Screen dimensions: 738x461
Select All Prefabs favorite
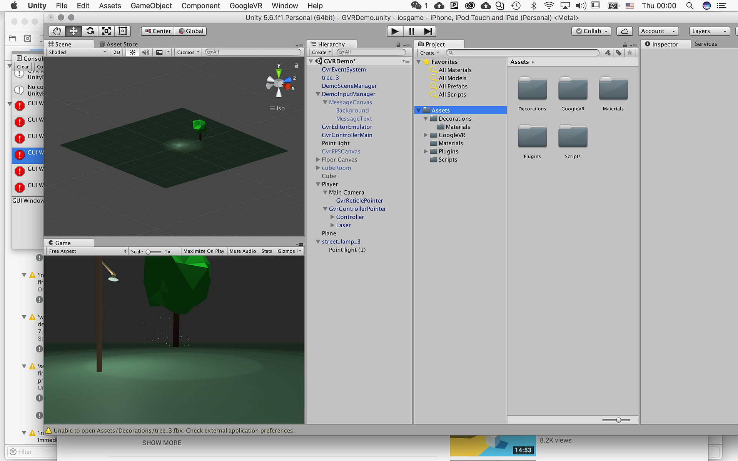(x=453, y=87)
